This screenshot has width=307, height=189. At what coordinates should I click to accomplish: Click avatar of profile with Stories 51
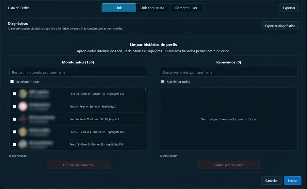coord(23,119)
